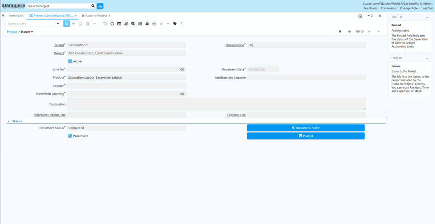Click the Change Role link
The height and width of the screenshot is (224, 435).
(408, 8)
